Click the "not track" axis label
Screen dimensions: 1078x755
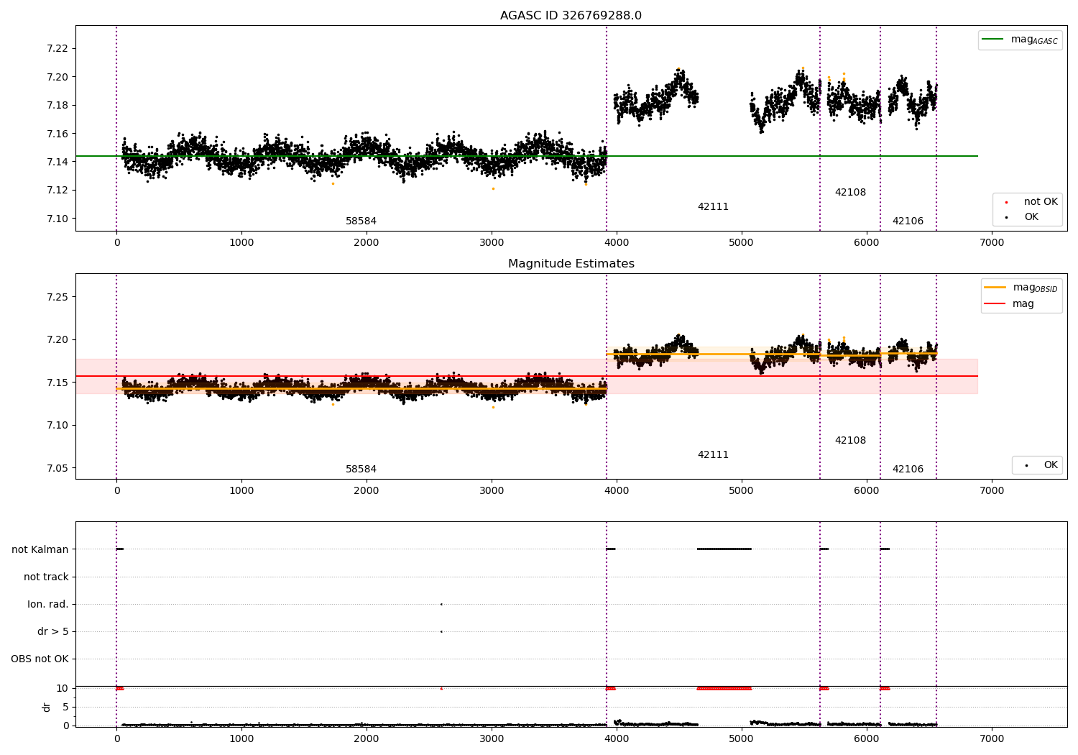coord(46,577)
